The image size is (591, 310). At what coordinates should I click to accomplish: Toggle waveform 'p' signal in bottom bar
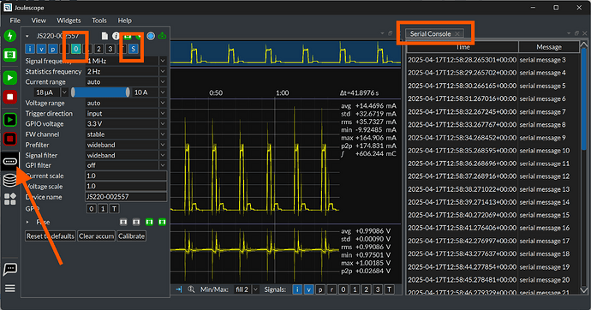320,289
